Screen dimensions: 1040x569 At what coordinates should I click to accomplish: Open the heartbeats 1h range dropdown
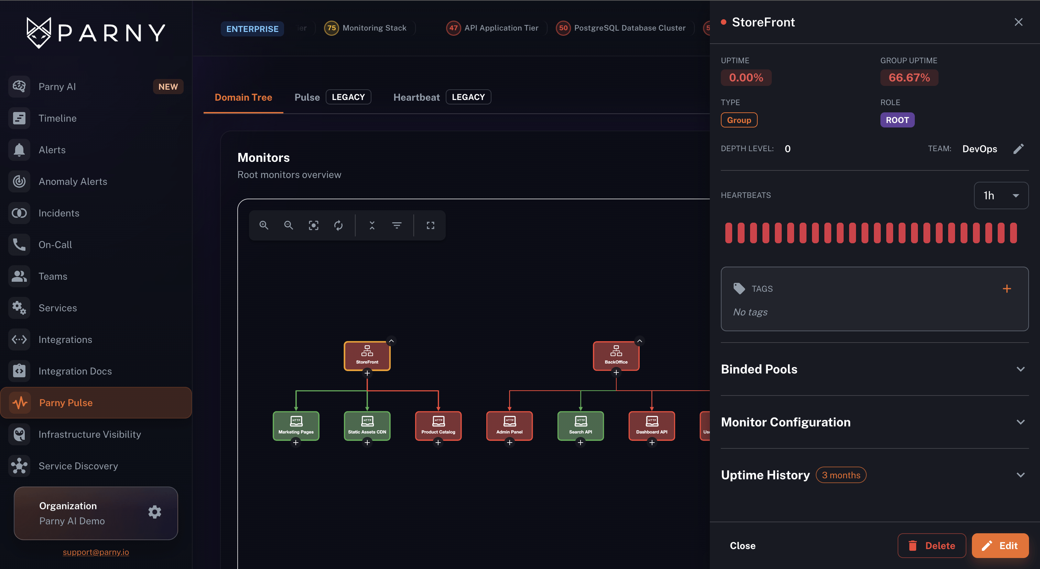[1001, 196]
